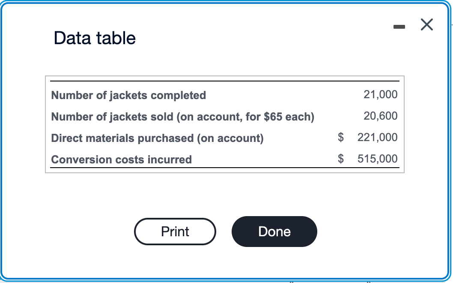The image size is (453, 283).
Task: Click the X close icon
Action: (x=426, y=25)
